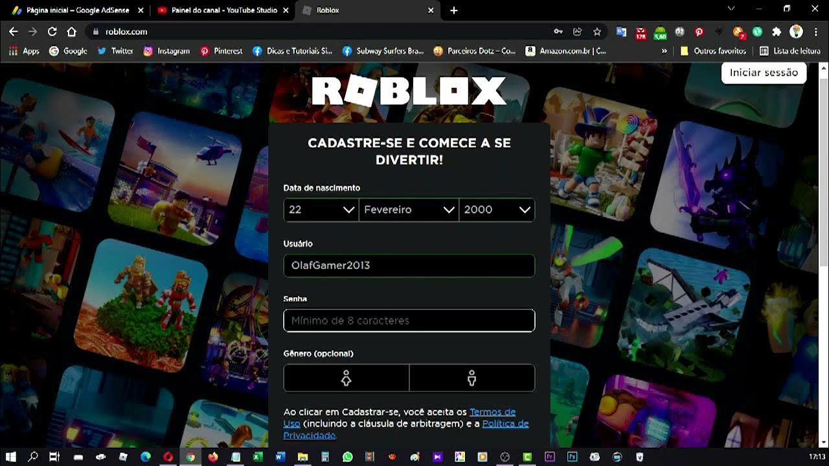Reload the Roblox page
This screenshot has height=466, width=829.
coord(52,32)
